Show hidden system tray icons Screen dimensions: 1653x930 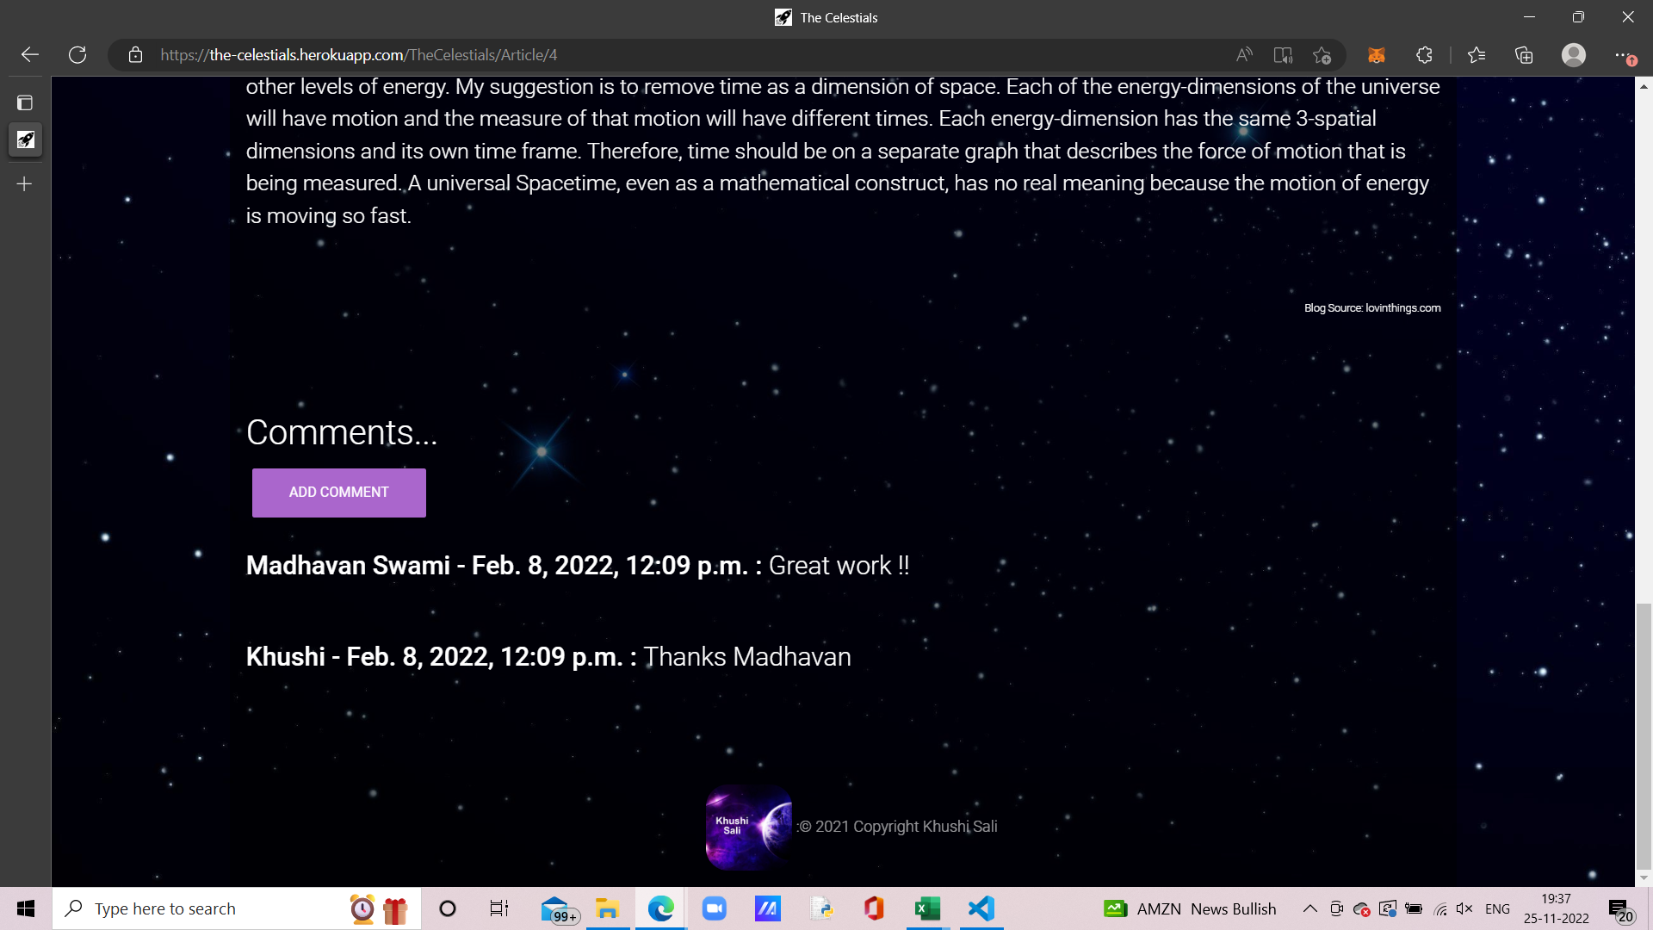[x=1309, y=908]
